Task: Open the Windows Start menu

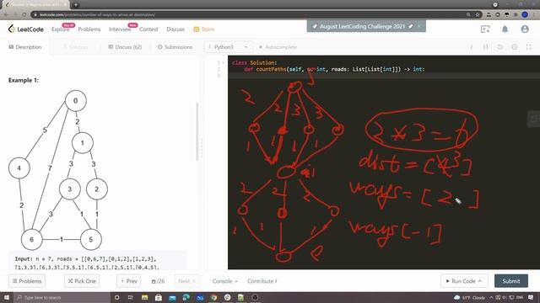Action: click(x=7, y=297)
